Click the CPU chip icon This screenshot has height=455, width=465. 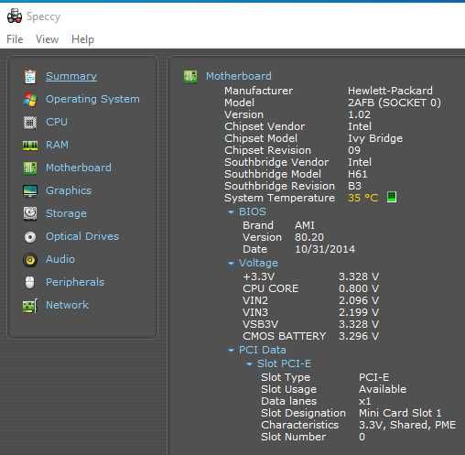coord(30,123)
